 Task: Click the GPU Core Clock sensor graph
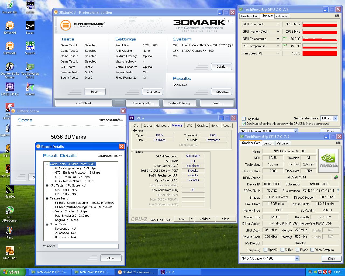[320, 24]
